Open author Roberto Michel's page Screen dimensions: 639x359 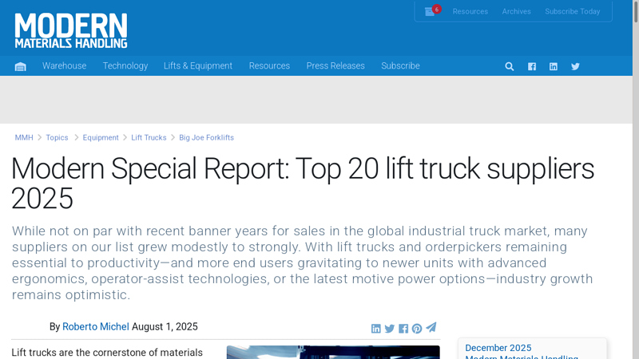[x=96, y=327]
